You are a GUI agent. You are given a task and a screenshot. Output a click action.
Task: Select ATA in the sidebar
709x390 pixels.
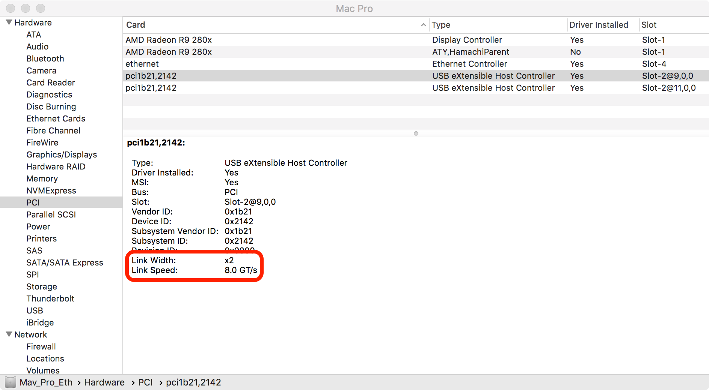(33, 34)
